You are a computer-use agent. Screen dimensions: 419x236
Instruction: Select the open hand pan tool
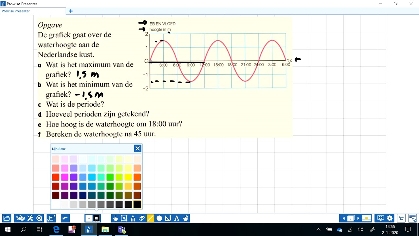186,218
